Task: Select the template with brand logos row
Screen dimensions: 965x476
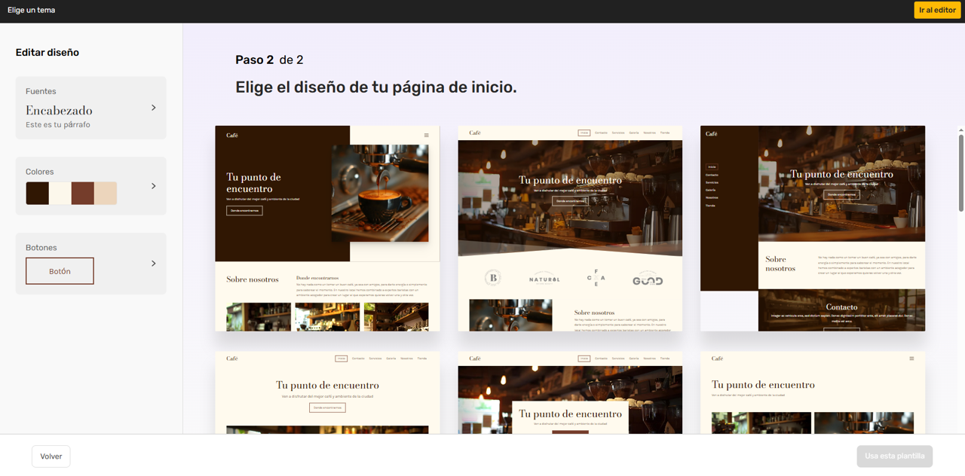Action: (570, 228)
